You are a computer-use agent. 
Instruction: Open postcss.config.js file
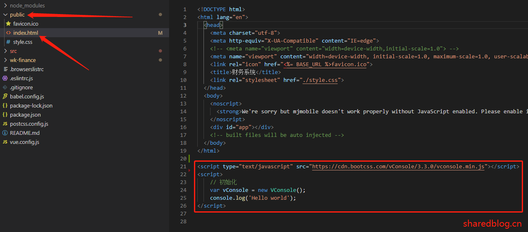coord(29,124)
